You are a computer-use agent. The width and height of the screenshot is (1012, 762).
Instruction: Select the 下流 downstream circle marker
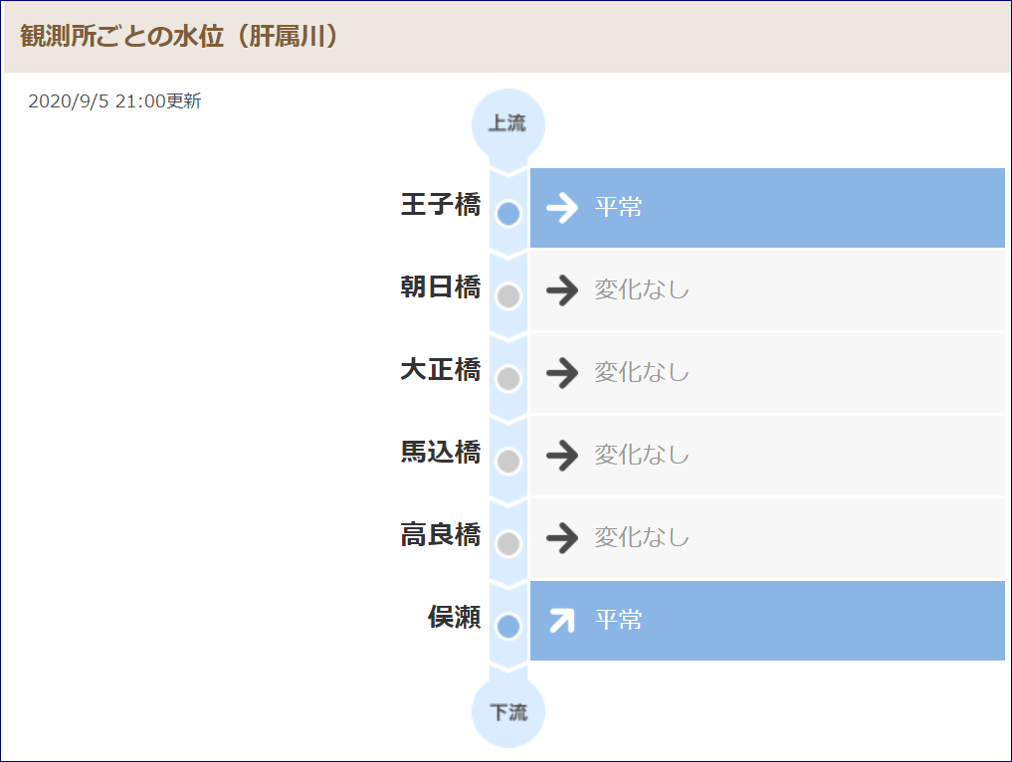(508, 711)
